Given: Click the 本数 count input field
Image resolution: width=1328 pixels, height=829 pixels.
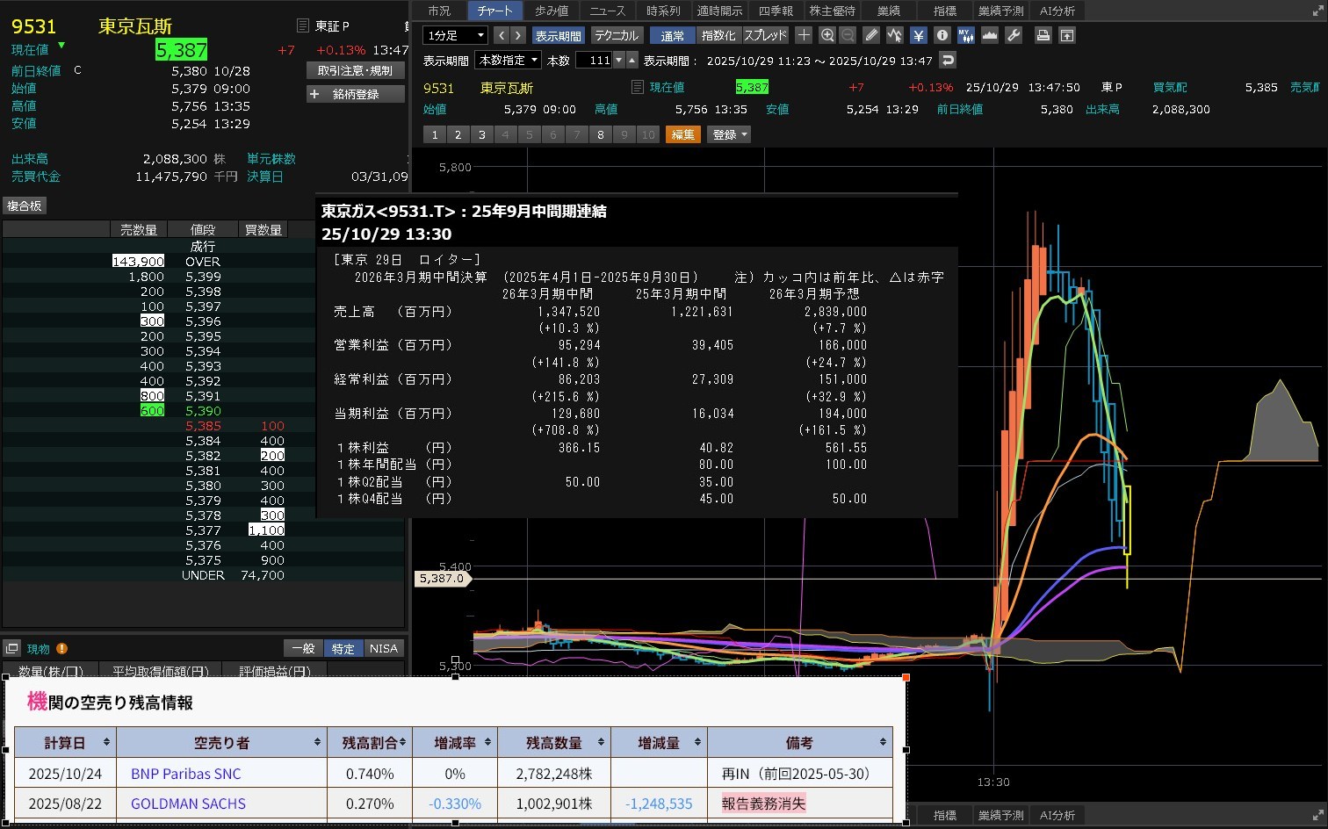Looking at the screenshot, I should coord(594,61).
